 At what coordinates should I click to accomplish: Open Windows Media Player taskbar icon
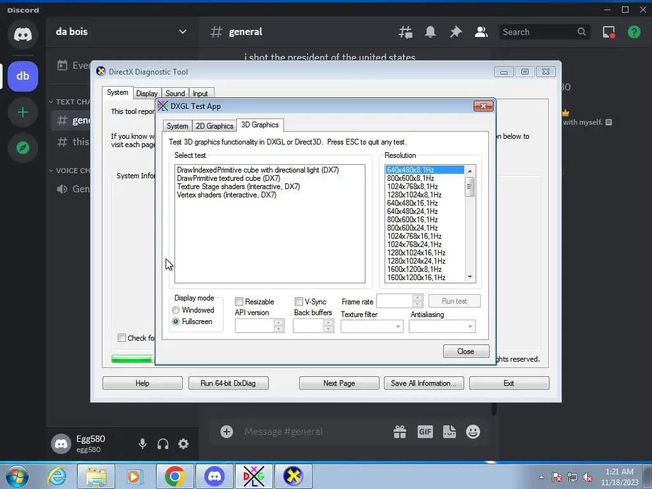135,476
